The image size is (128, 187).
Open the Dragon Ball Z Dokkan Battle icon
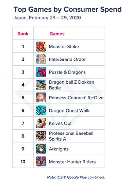click(41, 85)
